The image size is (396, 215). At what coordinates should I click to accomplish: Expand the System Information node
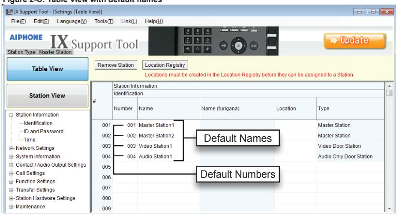point(11,157)
